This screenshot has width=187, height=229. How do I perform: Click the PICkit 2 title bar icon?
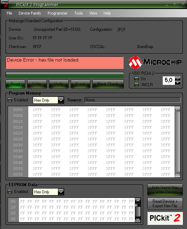pyautogui.click(x=4, y=4)
